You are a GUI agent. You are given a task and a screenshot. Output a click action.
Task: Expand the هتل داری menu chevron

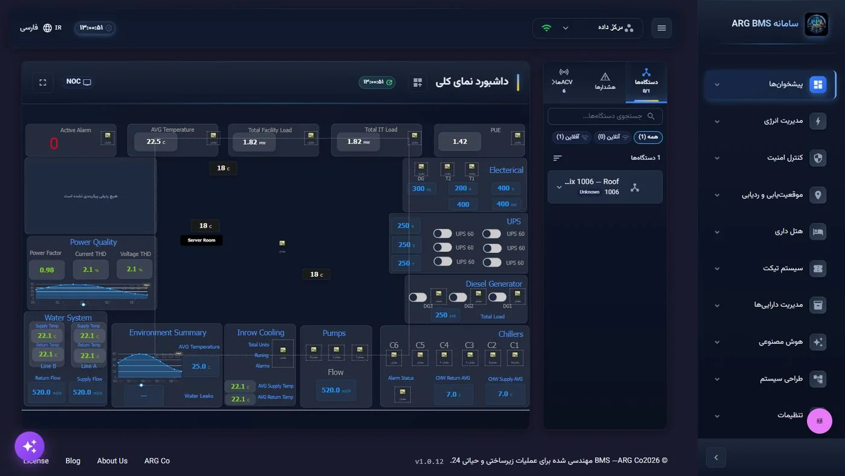[x=717, y=232]
